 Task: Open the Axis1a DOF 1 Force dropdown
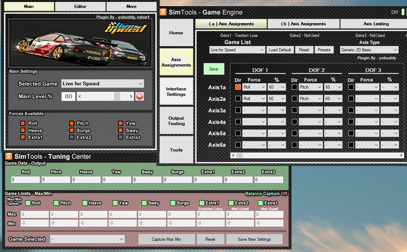[254, 87]
